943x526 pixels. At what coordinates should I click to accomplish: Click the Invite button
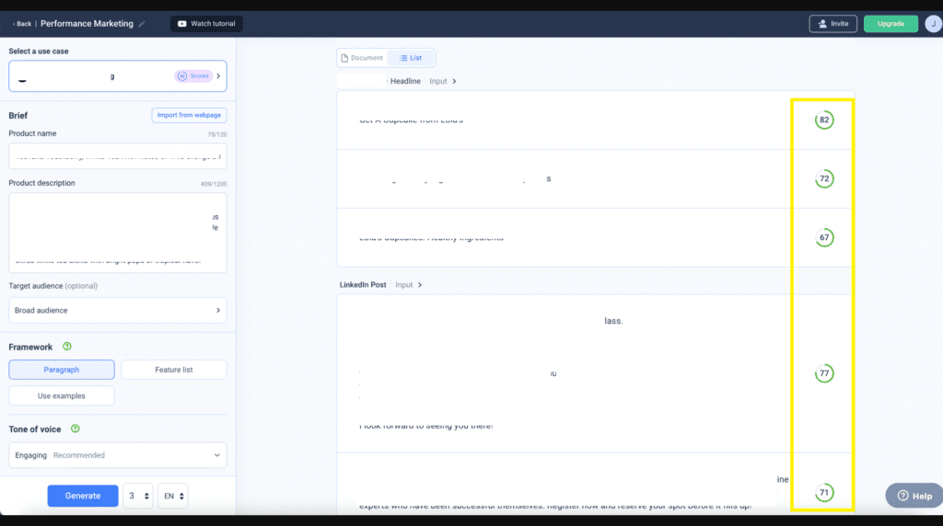pos(832,24)
